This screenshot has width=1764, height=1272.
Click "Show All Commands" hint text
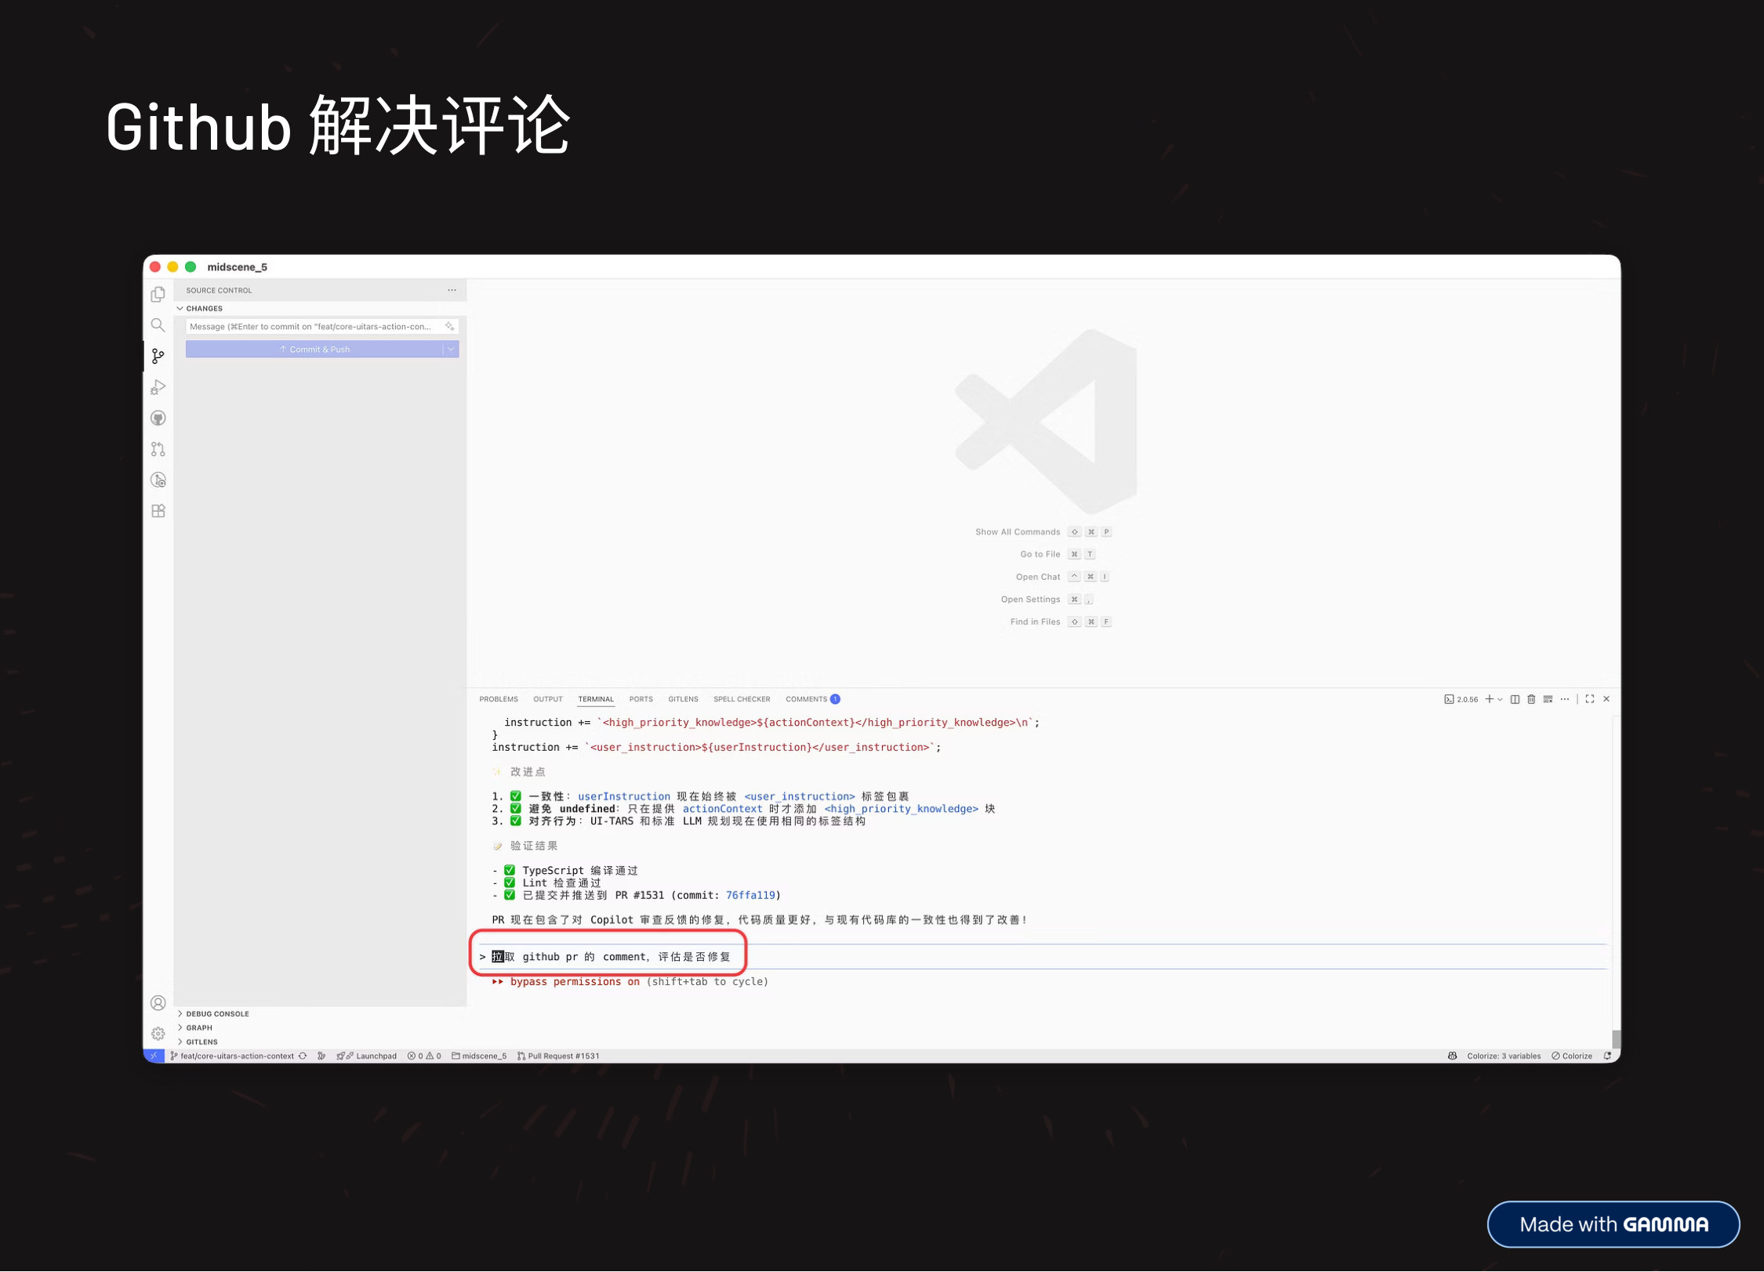pos(1018,532)
